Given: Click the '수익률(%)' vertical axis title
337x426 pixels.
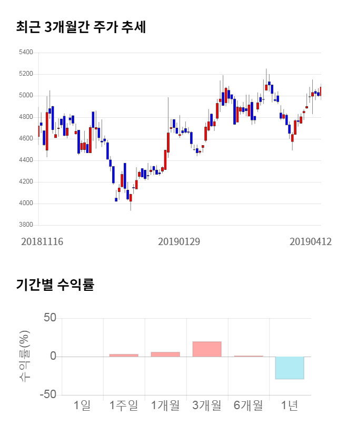Looking at the screenshot, I should tap(25, 356).
